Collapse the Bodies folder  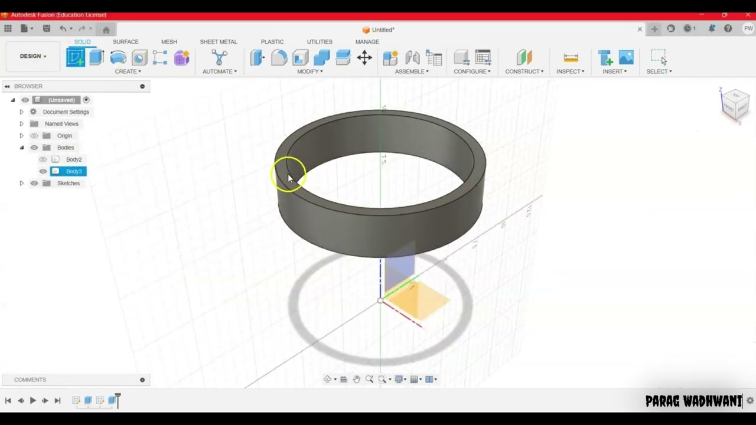[x=21, y=148]
